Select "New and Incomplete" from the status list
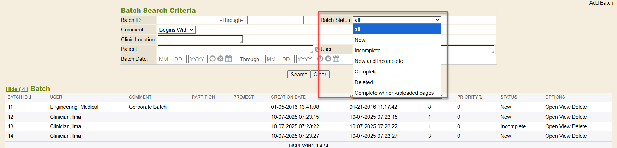Image resolution: width=617 pixels, height=148 pixels. (379, 61)
